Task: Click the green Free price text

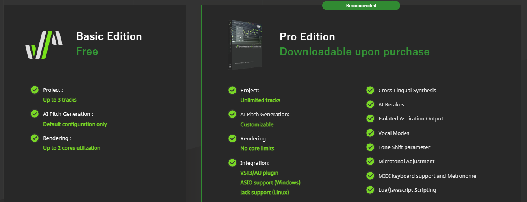Action: 87,51
